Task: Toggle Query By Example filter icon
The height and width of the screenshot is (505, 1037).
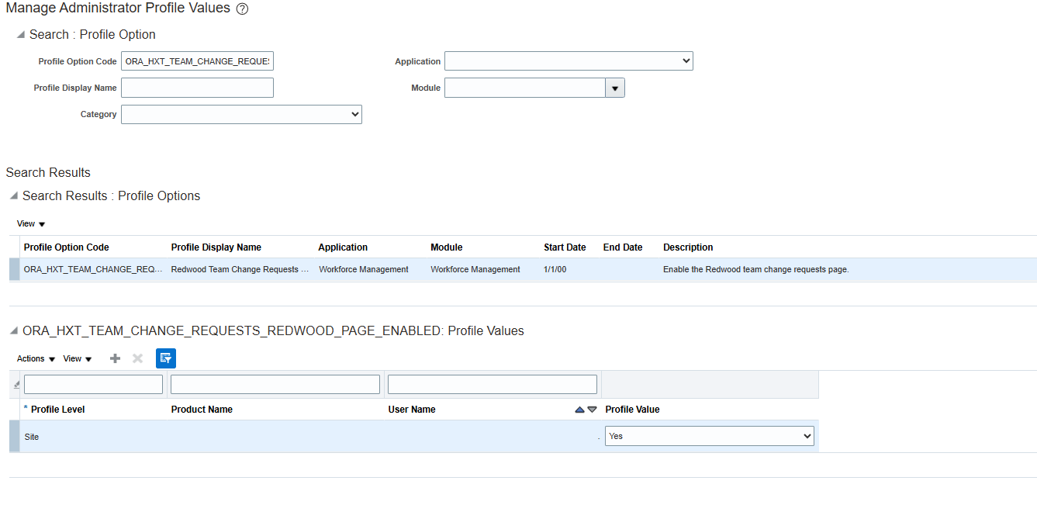Action: (166, 358)
